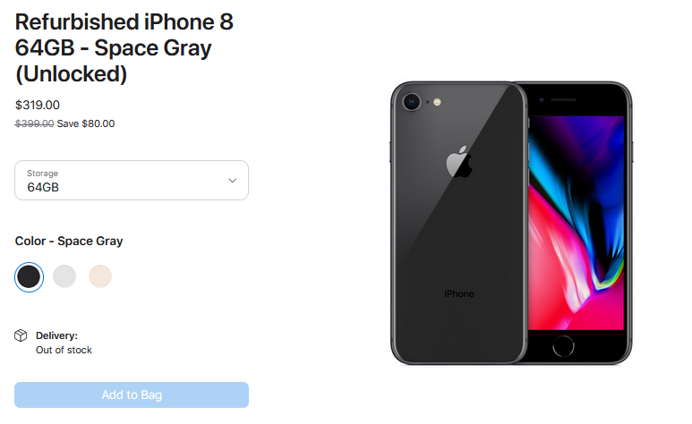
Task: Click the earpiece speaker on the phone front
Action: 564,100
